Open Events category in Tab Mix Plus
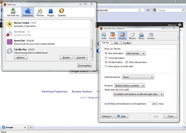Viewport: 186px width, 133px height. point(112,36)
